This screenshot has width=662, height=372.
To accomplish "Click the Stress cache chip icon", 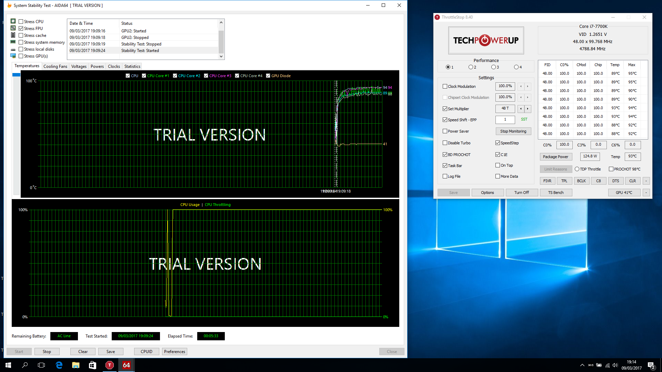I will click(13, 35).
